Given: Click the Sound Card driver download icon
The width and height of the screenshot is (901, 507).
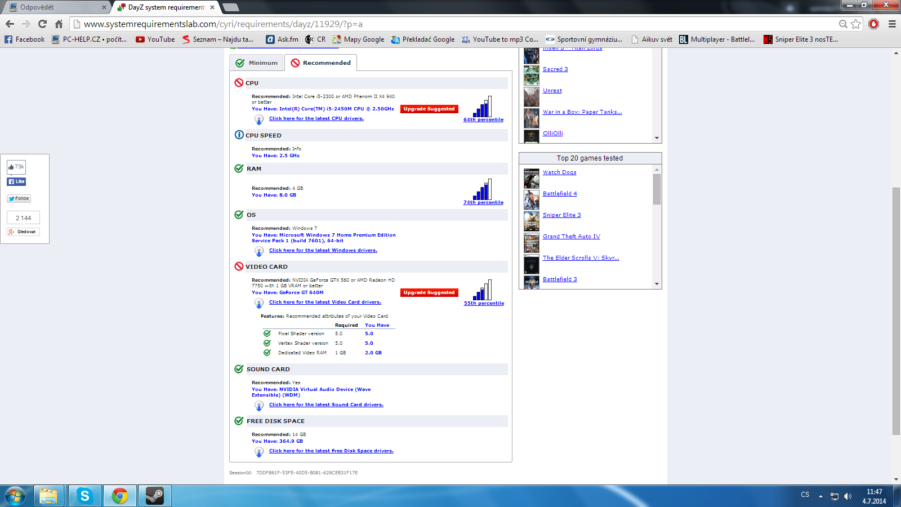Looking at the screenshot, I should pos(259,406).
